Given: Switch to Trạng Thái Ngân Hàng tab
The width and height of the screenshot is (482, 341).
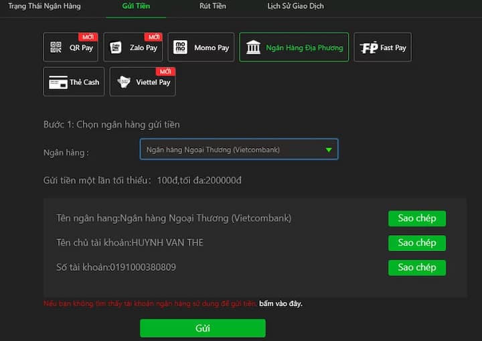Looking at the screenshot, I should (44, 6).
